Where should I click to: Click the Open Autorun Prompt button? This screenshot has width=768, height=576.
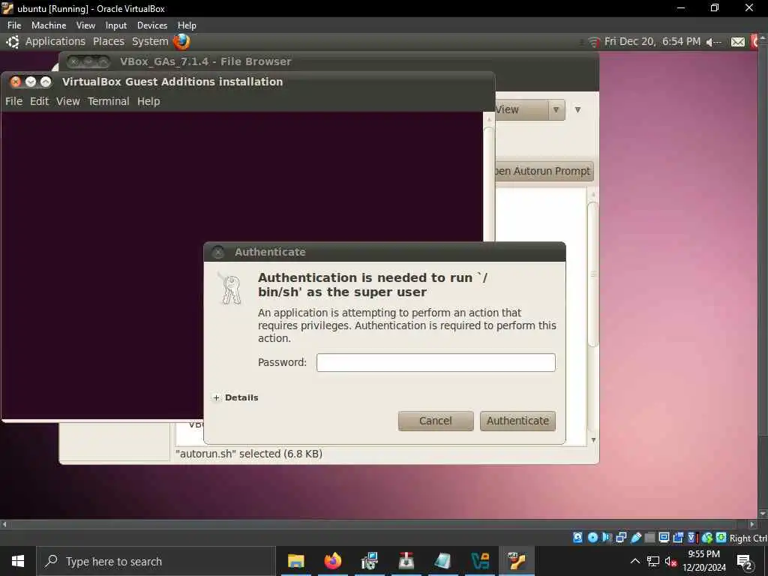[x=544, y=172]
